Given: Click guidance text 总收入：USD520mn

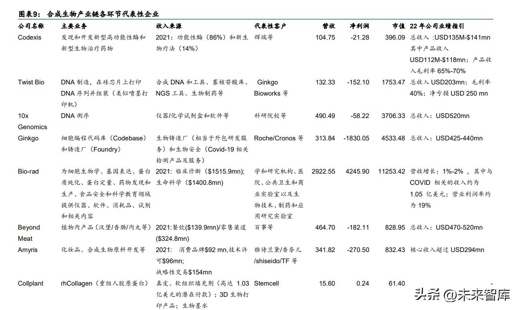Looking at the screenshot, I should 440,116.
